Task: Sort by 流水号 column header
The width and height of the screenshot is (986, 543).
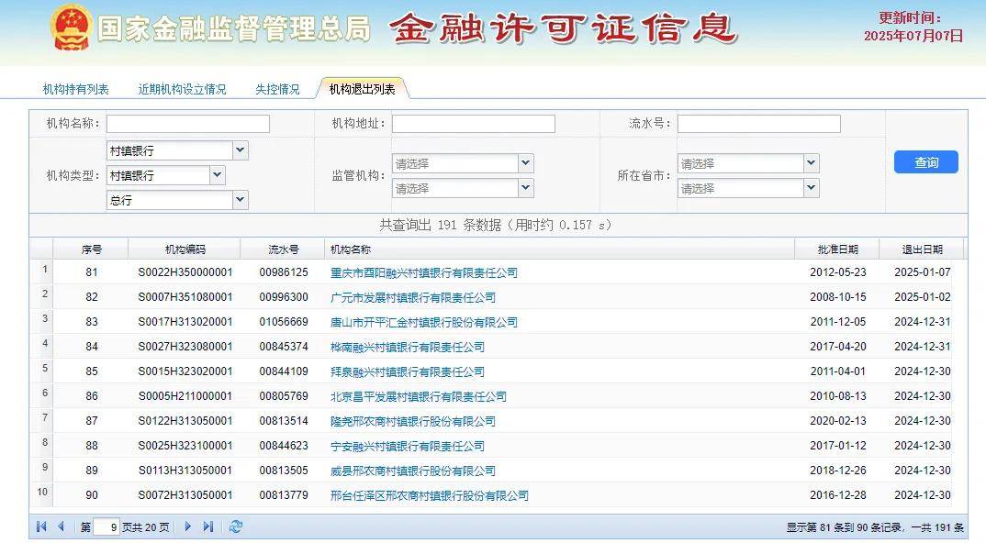Action: (284, 249)
